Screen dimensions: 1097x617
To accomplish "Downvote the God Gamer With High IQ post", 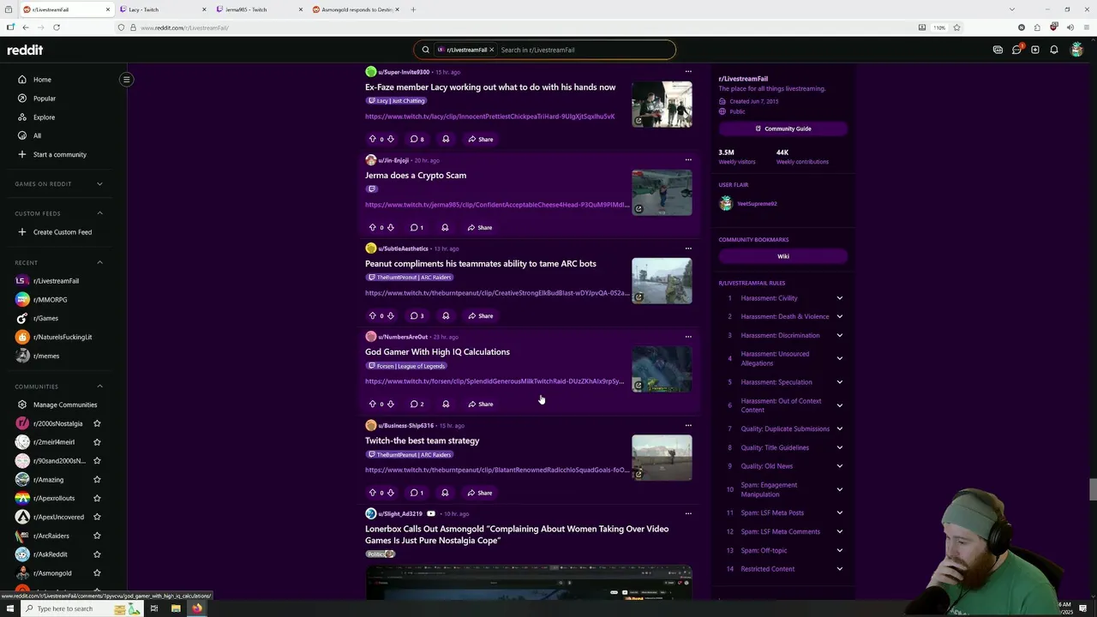I will click(x=391, y=404).
